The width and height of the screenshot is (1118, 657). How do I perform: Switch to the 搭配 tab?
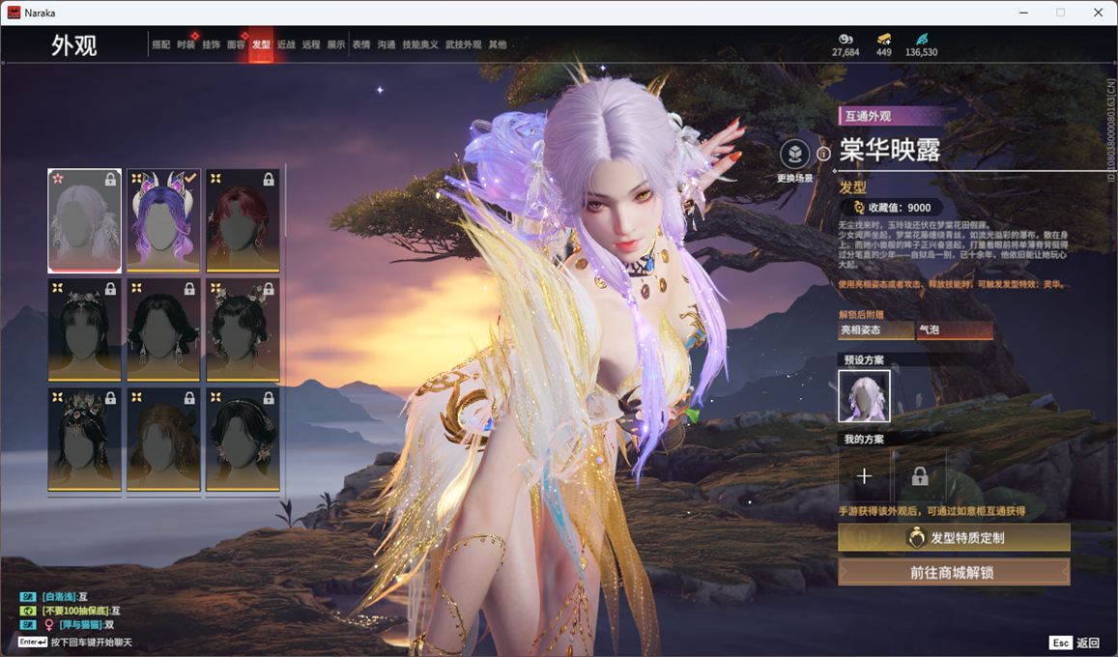(x=161, y=44)
